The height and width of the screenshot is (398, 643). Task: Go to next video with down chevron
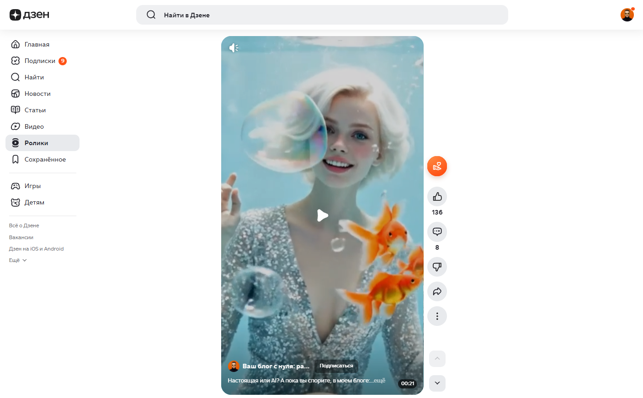tap(437, 383)
